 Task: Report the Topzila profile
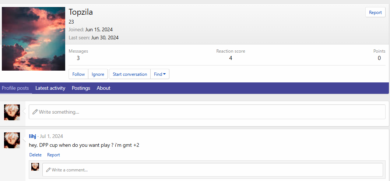click(375, 13)
